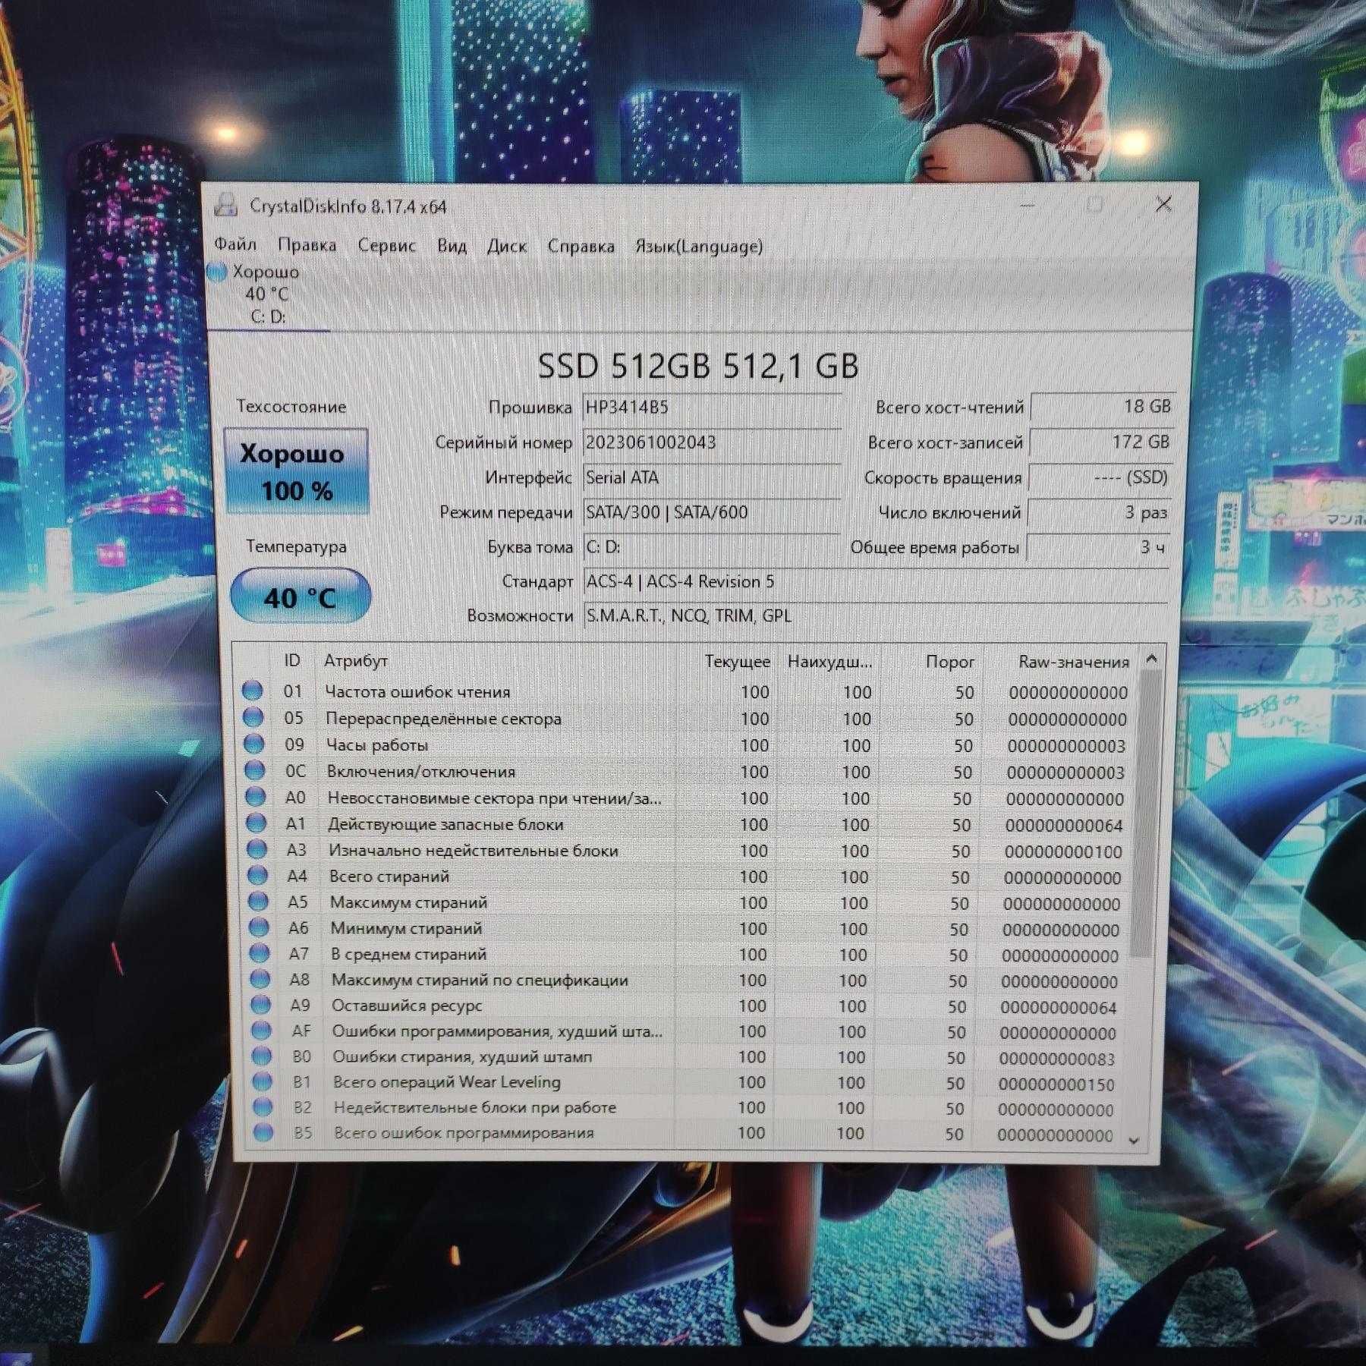
Task: Select the Перераспределённые сектора attribute text
Action: 443,719
